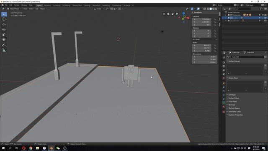This screenshot has width=268, height=151.
Task: Switch to solid shading
Action: tap(211, 9)
